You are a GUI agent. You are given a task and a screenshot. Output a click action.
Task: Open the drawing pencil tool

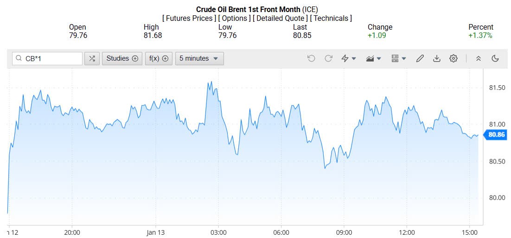click(420, 58)
